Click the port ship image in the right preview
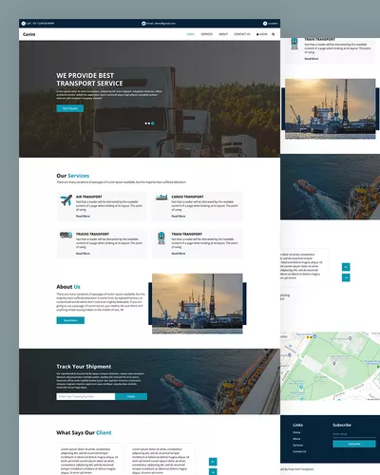The image size is (380, 475). (331, 109)
